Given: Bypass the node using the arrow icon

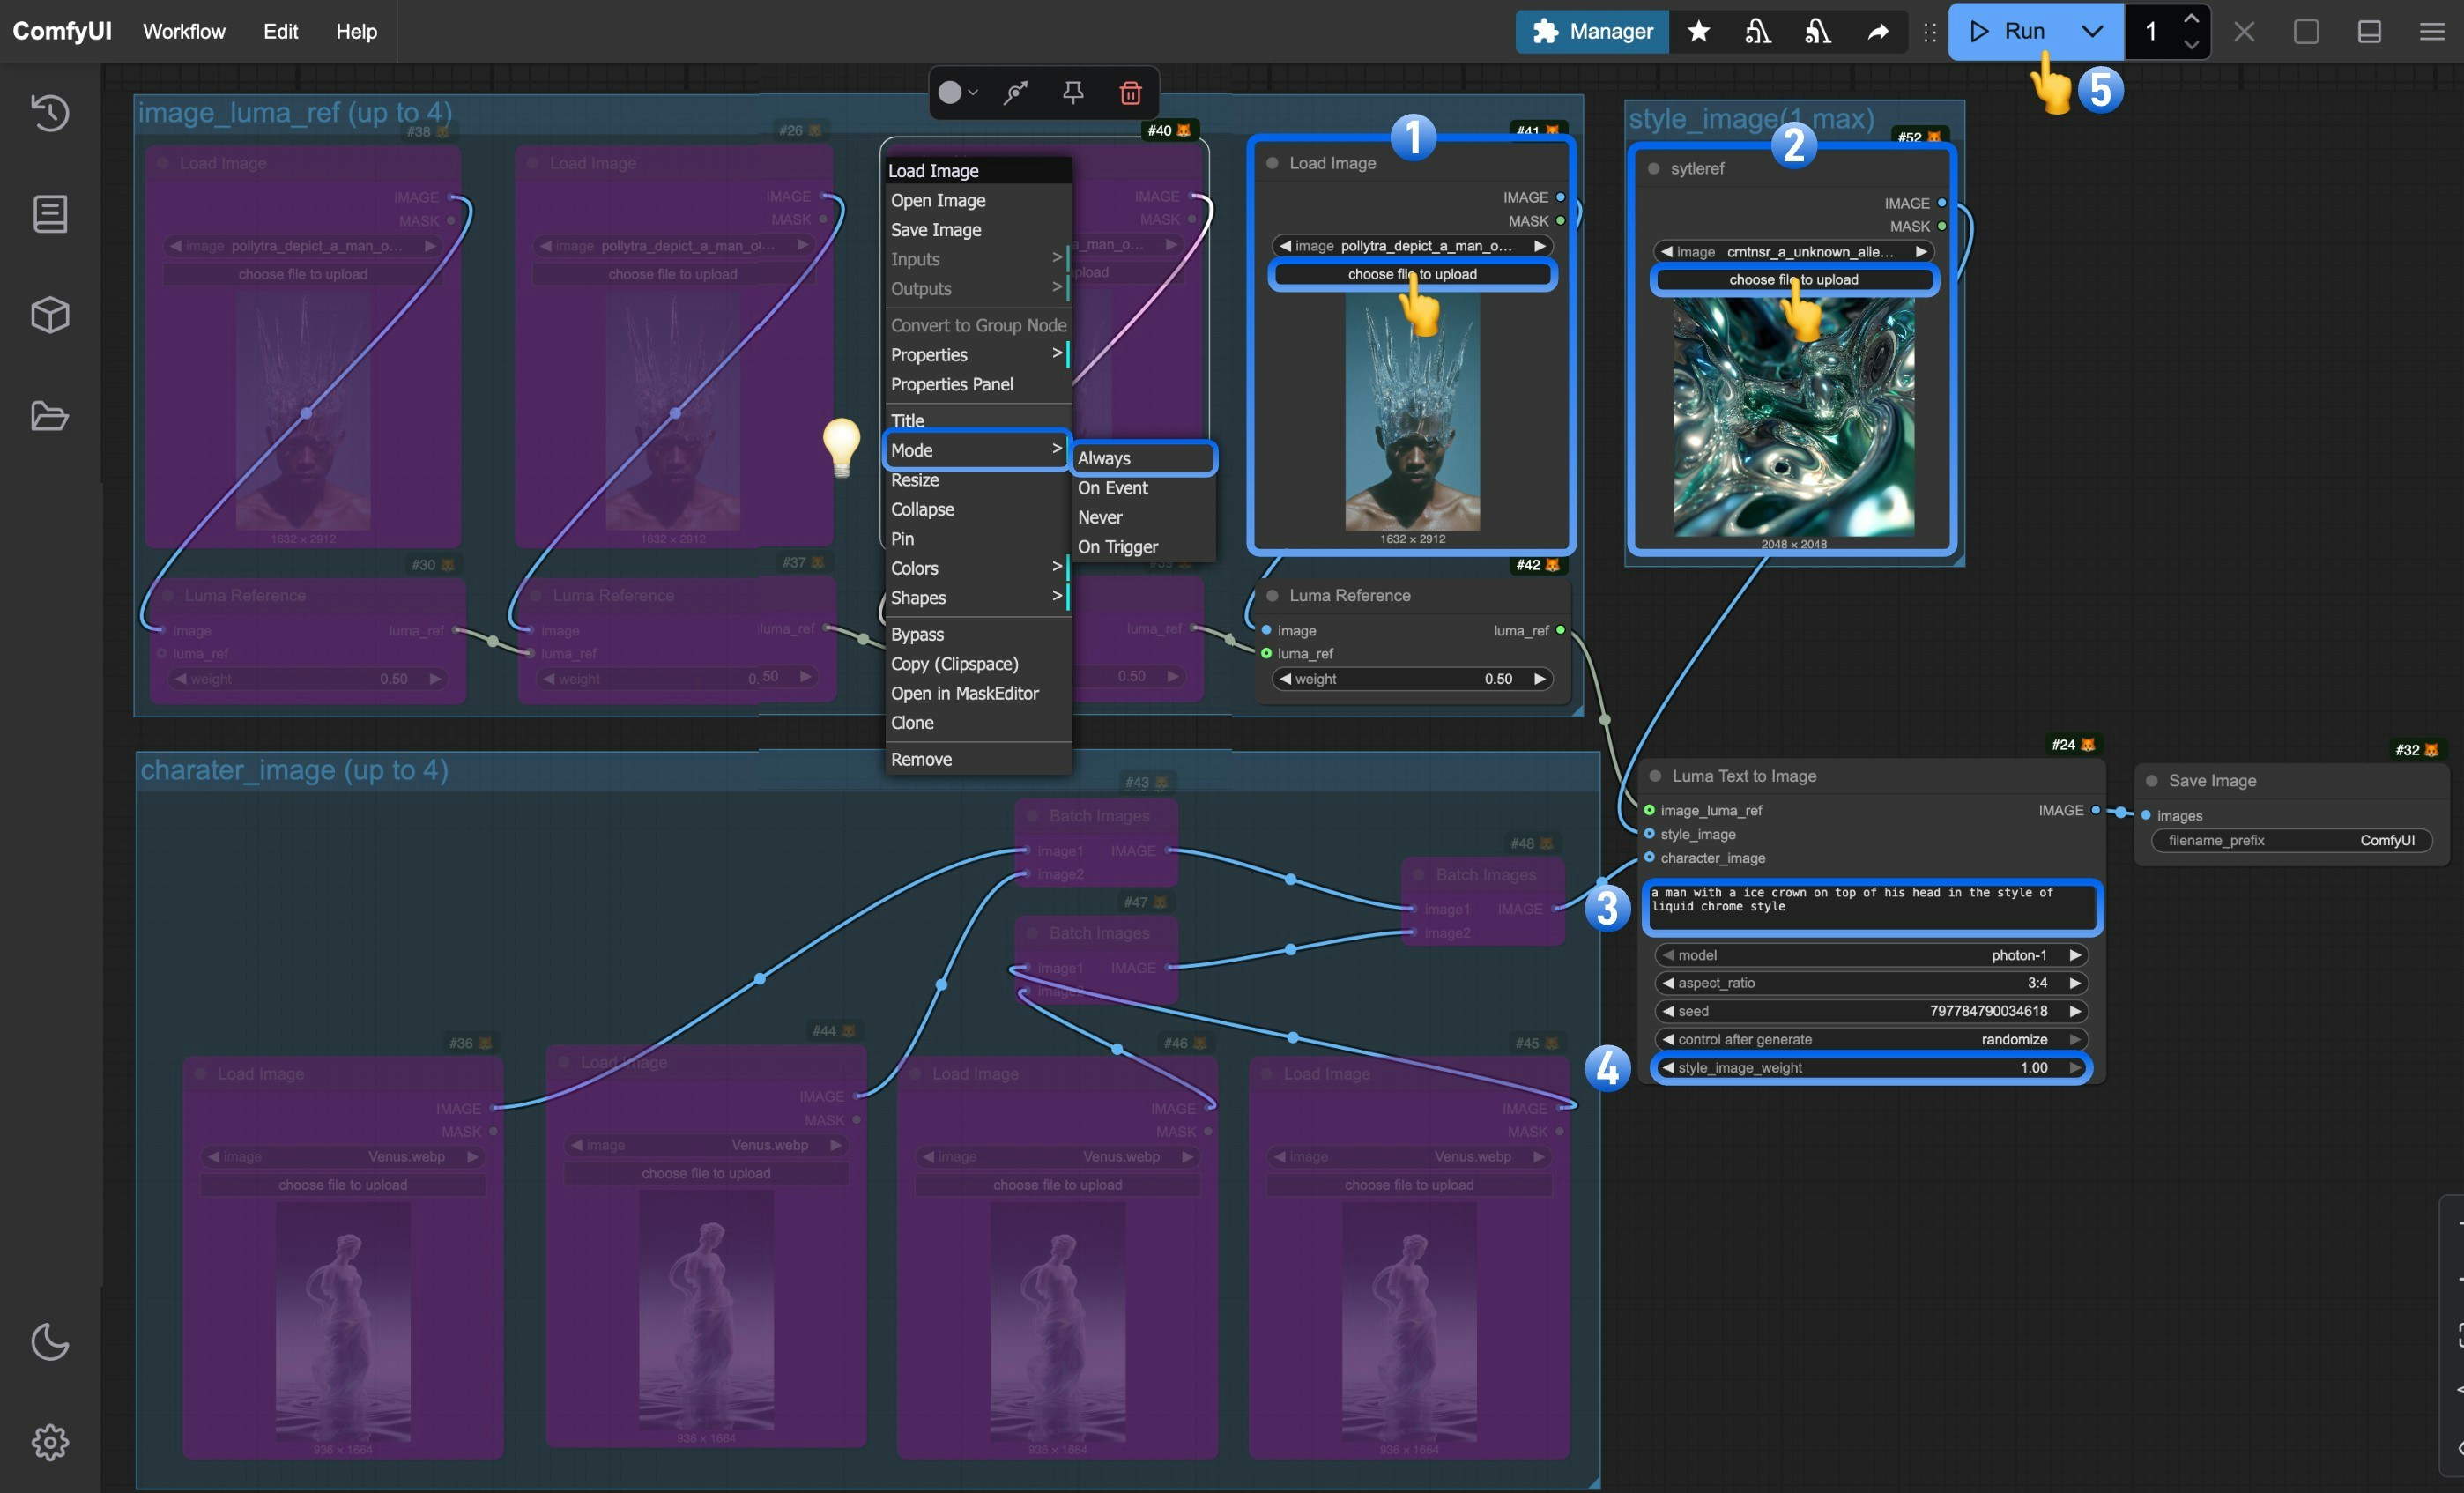Looking at the screenshot, I should coord(1014,92).
